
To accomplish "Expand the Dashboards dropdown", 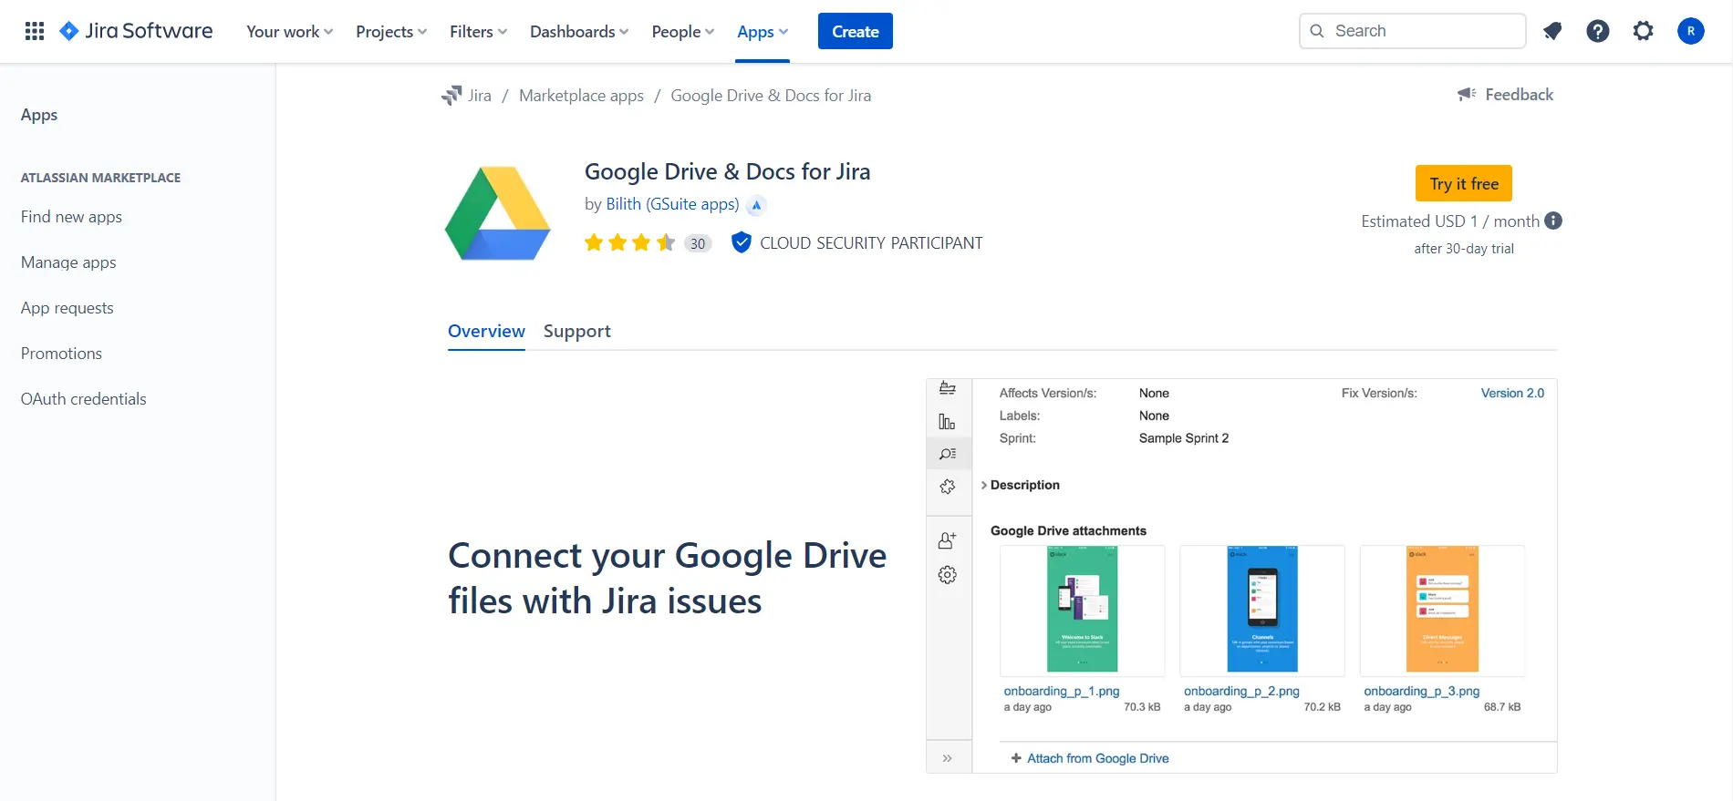I will (579, 32).
